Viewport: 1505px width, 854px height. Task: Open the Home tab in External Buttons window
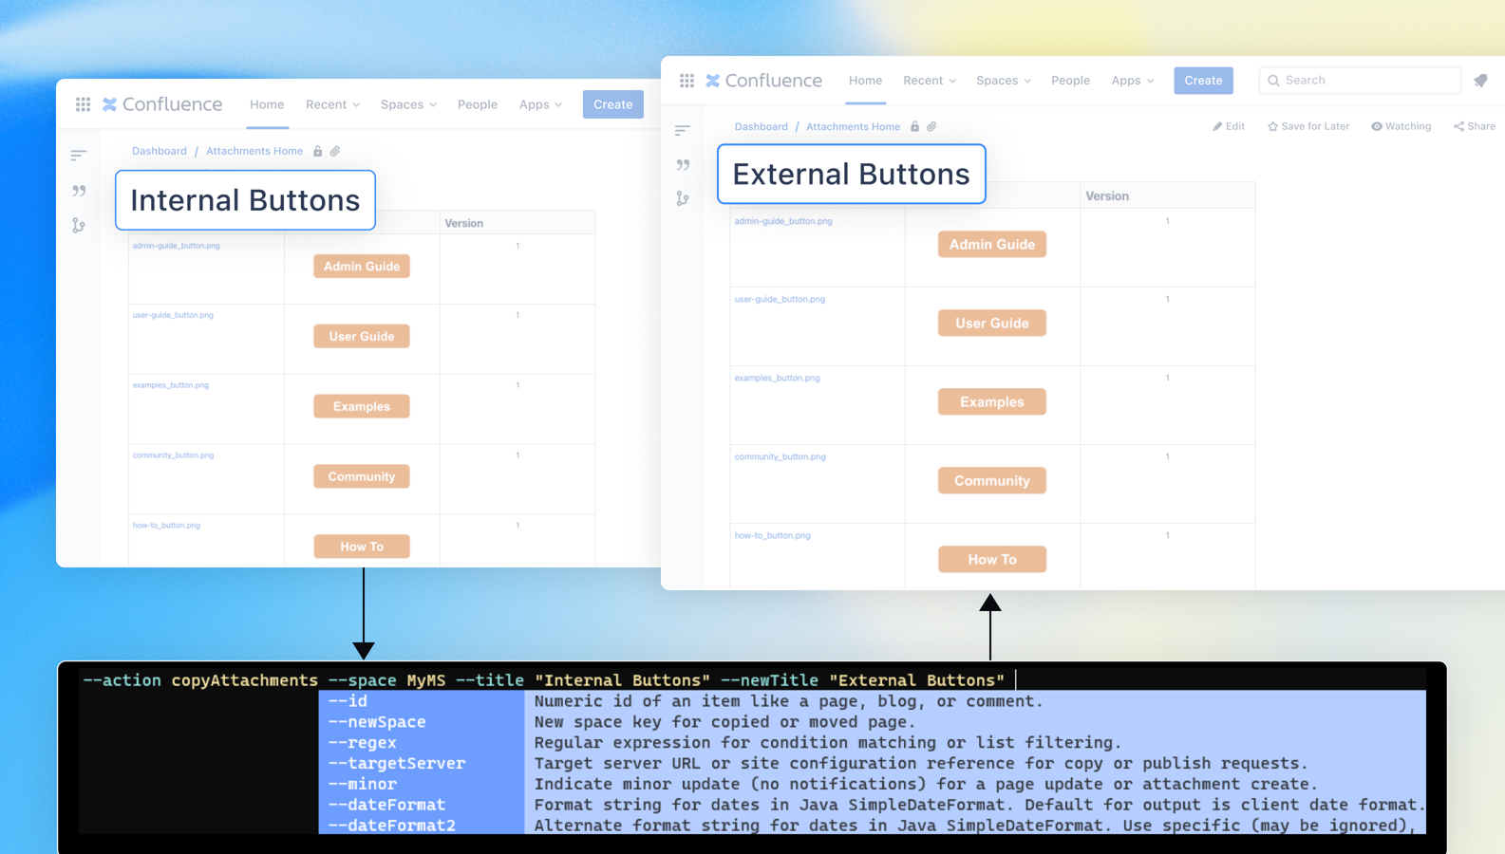[x=865, y=81]
